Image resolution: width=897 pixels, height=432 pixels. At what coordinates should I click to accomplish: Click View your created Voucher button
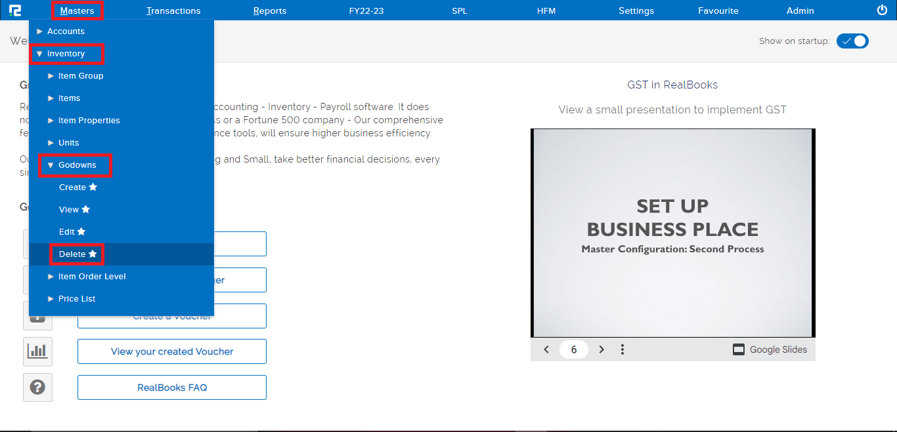[x=172, y=351]
